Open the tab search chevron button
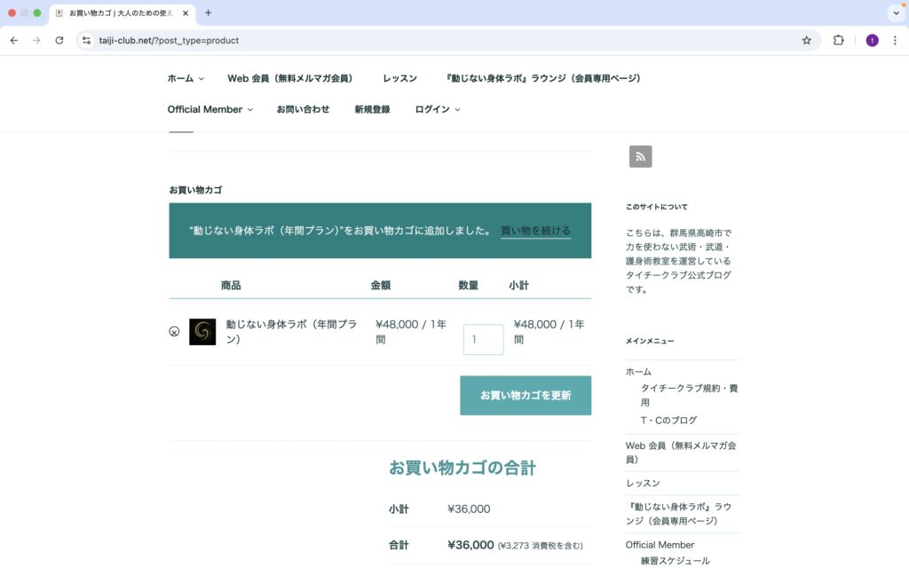 [x=895, y=13]
